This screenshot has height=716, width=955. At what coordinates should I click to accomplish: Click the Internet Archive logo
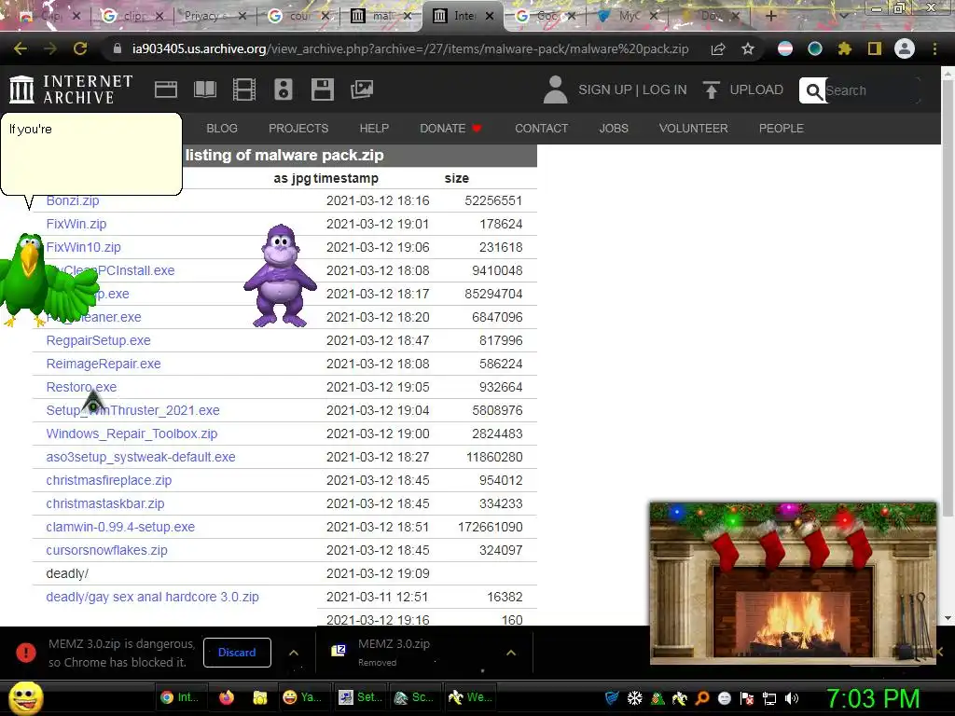(x=71, y=89)
